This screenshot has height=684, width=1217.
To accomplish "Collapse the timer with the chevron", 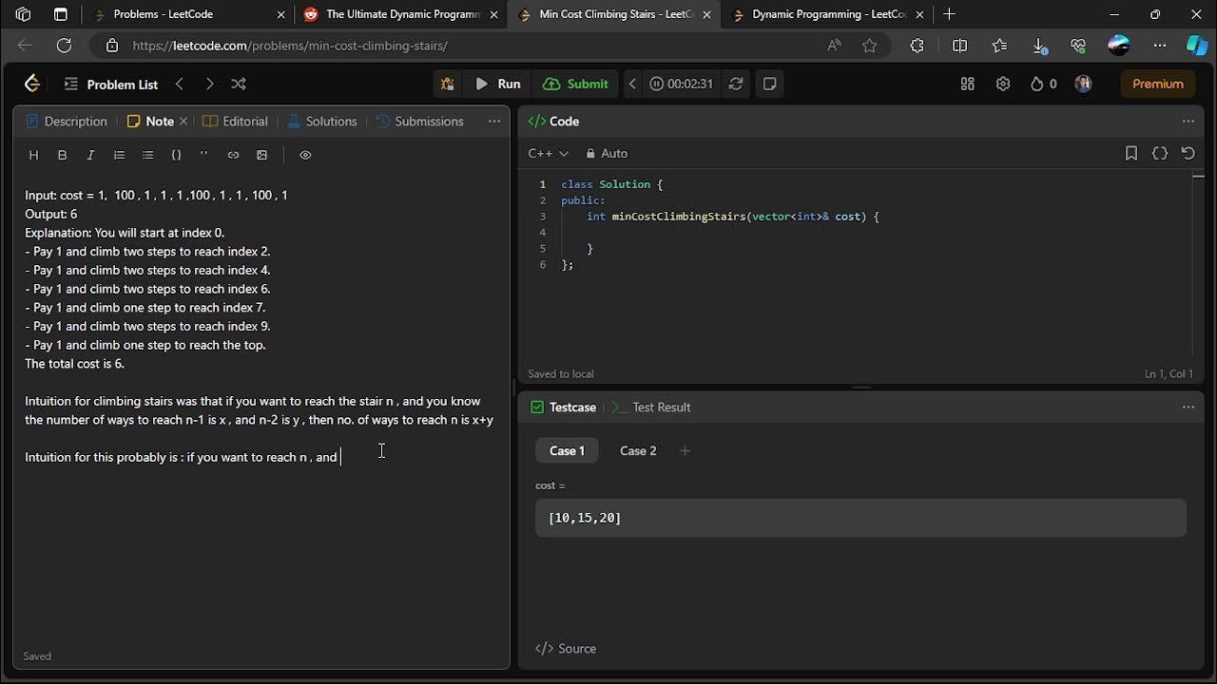I will tap(632, 84).
